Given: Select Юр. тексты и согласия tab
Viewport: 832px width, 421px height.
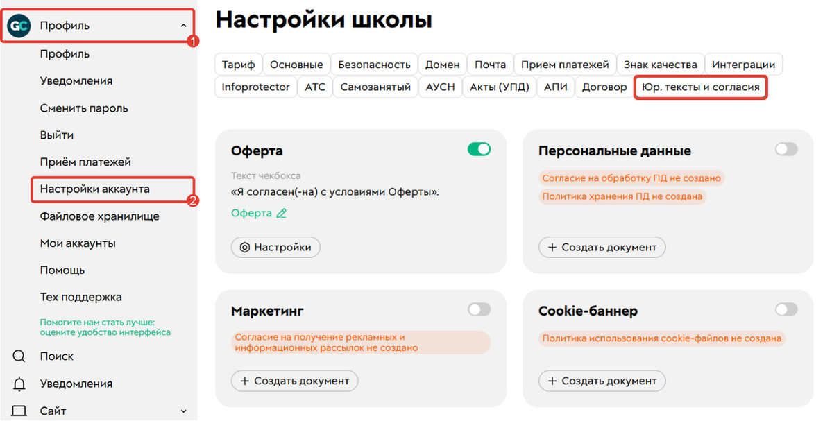Looking at the screenshot, I should 700,87.
